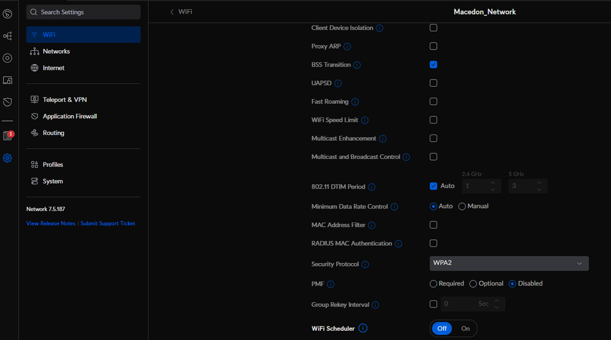The height and width of the screenshot is (340, 611).
Task: Click info icon beside RADIUS MAC Authentication
Action: 398,243
